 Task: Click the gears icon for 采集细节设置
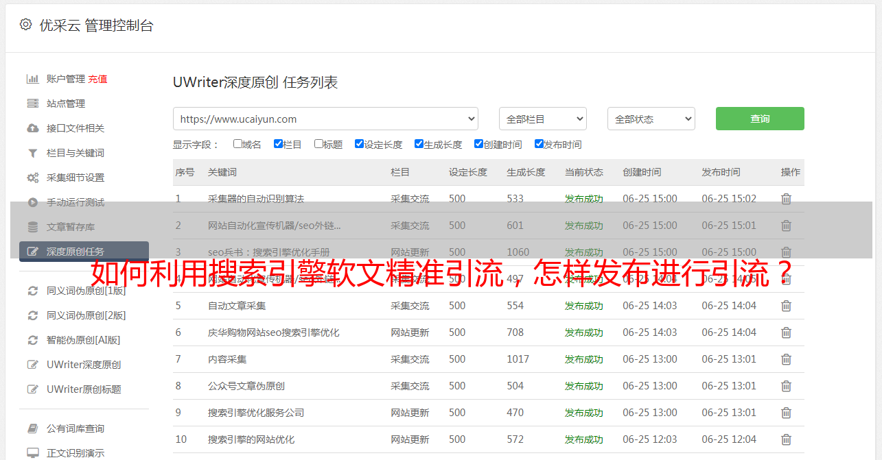pos(32,178)
